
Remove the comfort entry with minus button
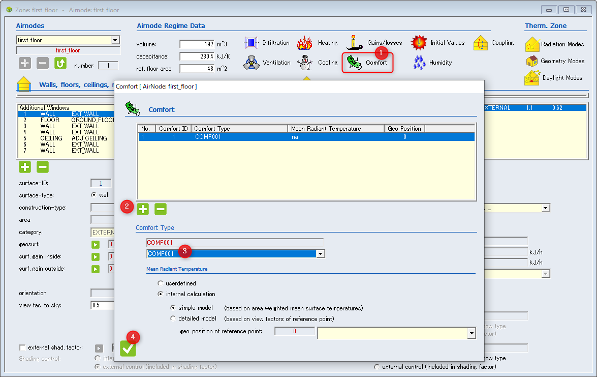coord(161,209)
